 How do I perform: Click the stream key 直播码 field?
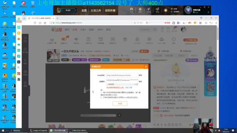122,80
